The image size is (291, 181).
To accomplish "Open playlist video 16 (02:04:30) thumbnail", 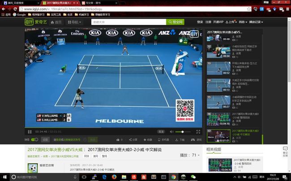I will [x=218, y=119].
